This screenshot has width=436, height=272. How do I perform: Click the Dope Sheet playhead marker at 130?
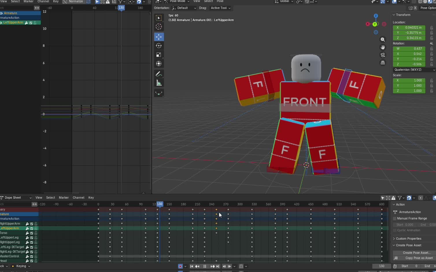click(160, 204)
